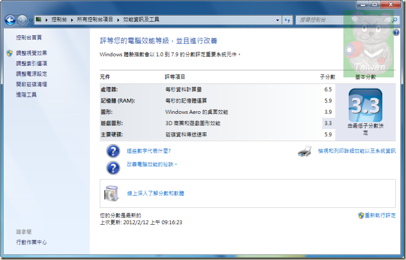This screenshot has height=260, width=406.
Task: Click 重新執行評定 to rerun assessment
Action: tap(380, 215)
